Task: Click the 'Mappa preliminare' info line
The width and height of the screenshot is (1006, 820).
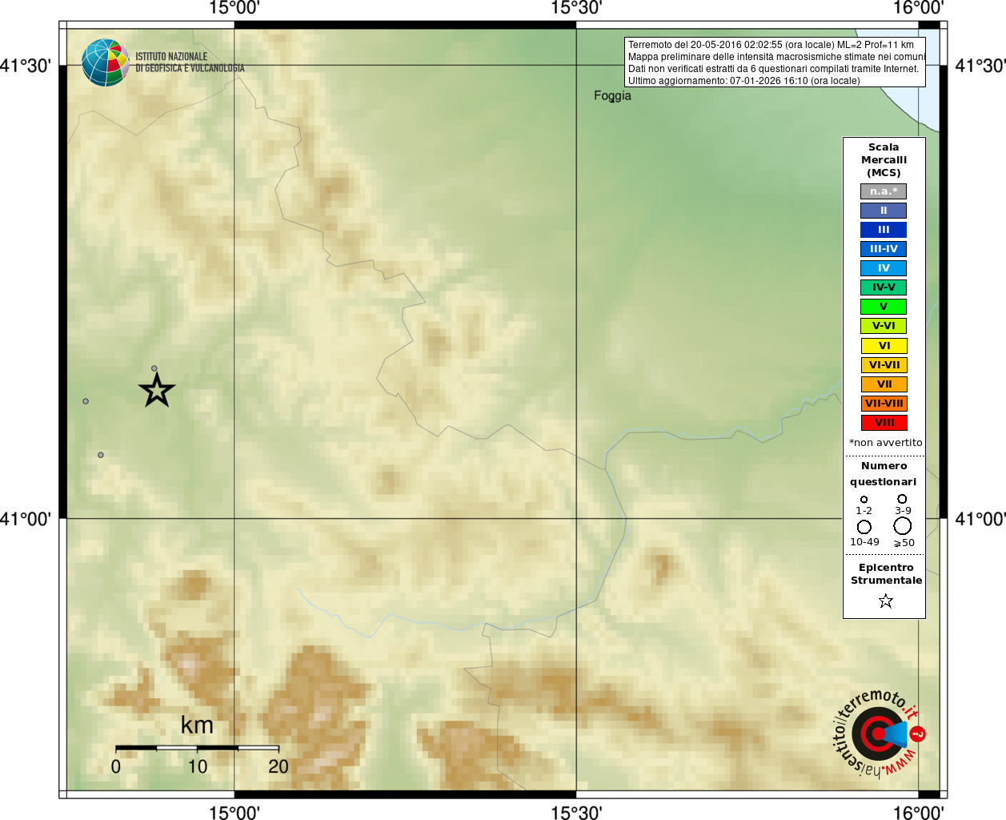Action: [776, 57]
